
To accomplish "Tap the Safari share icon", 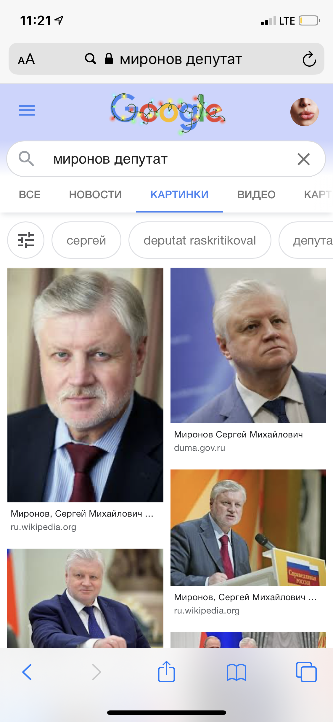I will (x=166, y=672).
